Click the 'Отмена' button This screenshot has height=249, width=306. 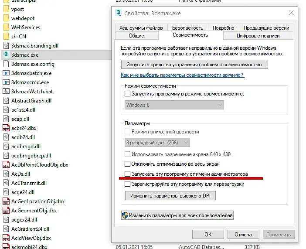[x=243, y=234]
